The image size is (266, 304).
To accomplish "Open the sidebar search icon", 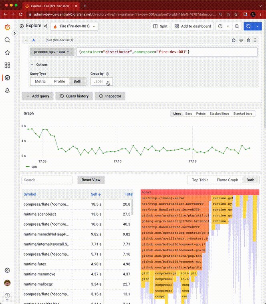I will pos(7,40).
